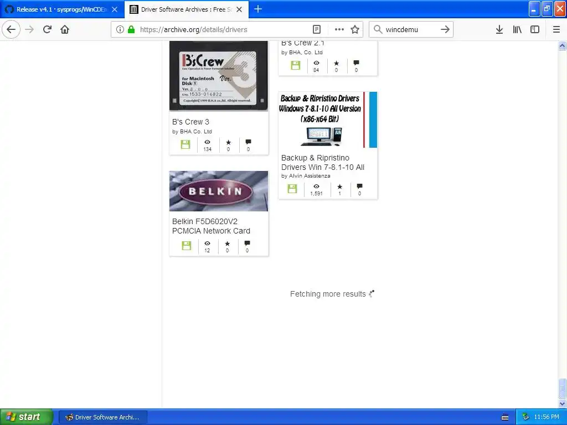Image resolution: width=567 pixels, height=425 pixels.
Task: Click favorites star under B's Crew 3
Action: click(228, 142)
